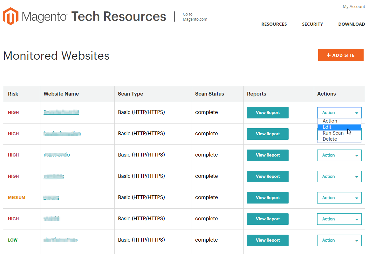
Task: Open the RESOURCES menu
Action: point(274,24)
